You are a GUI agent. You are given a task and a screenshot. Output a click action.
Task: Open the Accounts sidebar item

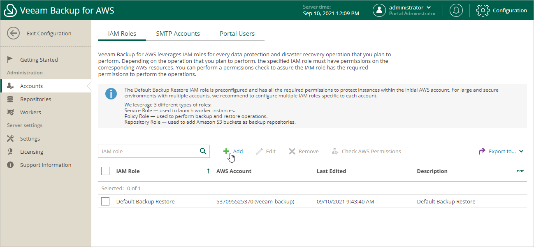(x=46, y=86)
